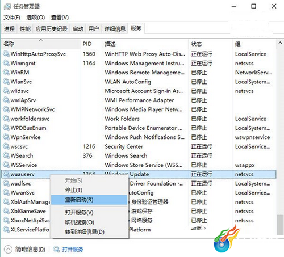Choose 转到详细信息(D) in the context menu
Viewport: 284px width, 257px height.
89,232
